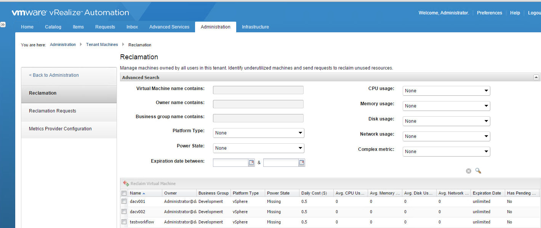Open the CPU usage dropdown
541x228 pixels.
(447, 91)
